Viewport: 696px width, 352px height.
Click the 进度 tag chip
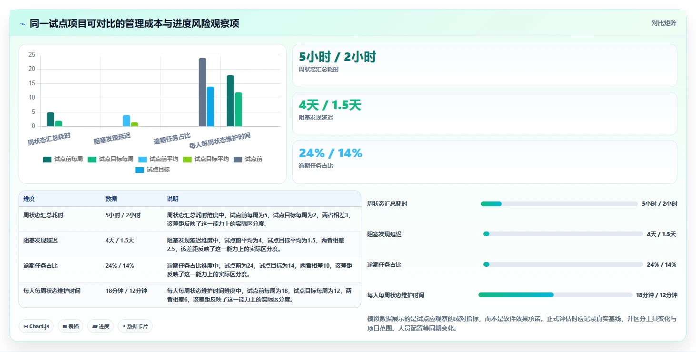[x=100, y=326]
